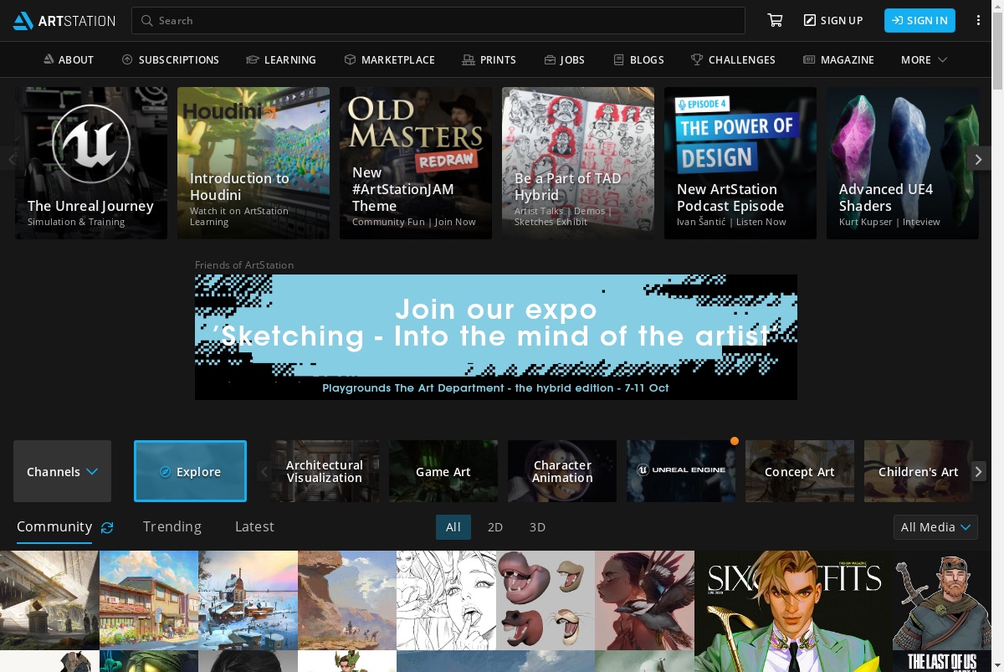
Task: Go to the Learning section
Action: [x=281, y=60]
